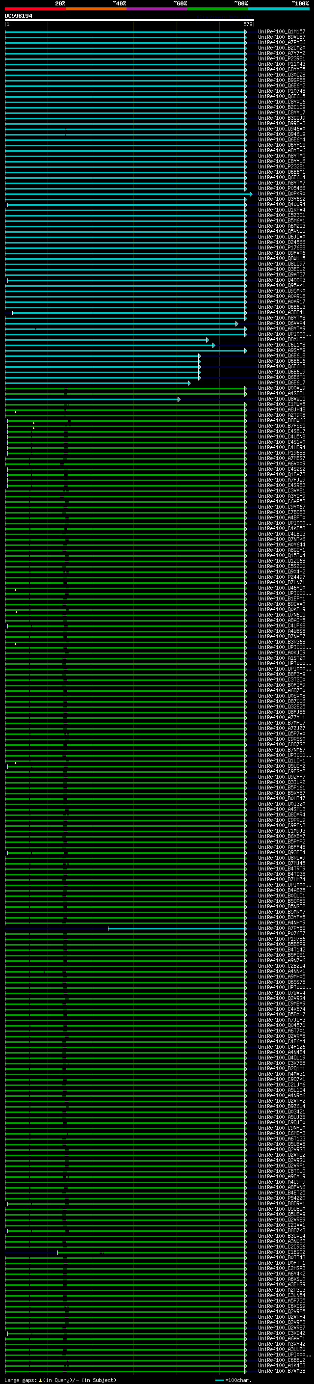The height and width of the screenshot is (1384, 314).
Task: Click the UniRef100_Q0PKR0 alignment arrow tip
Action: point(251,194)
